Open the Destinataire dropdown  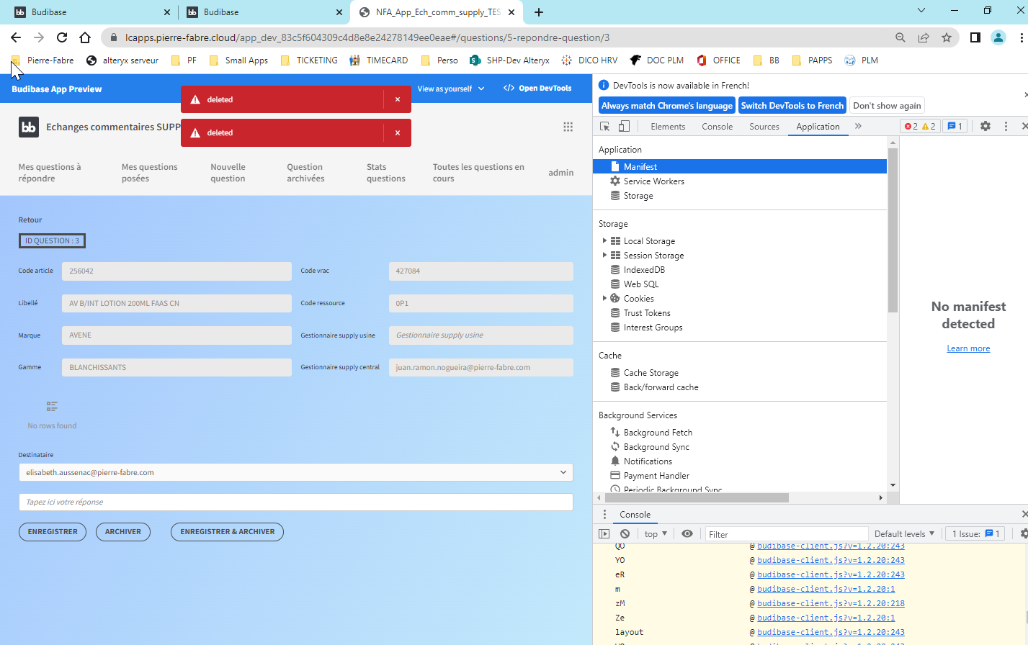pyautogui.click(x=295, y=472)
